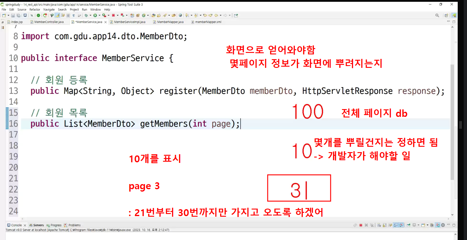Open the Edit menu
Image resolution: width=467 pixels, height=240 pixels.
pyautogui.click(x=12, y=10)
